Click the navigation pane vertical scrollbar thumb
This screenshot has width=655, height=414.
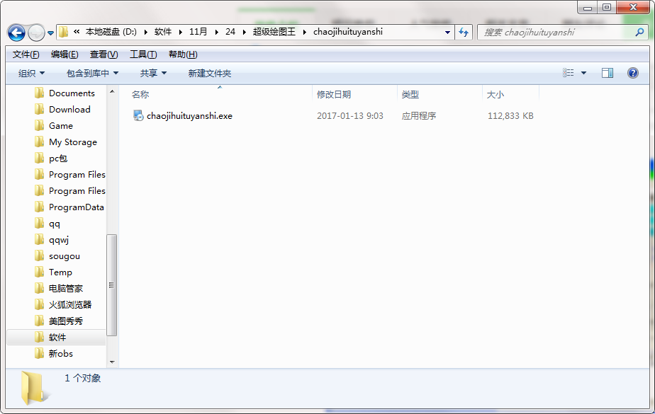(112, 284)
